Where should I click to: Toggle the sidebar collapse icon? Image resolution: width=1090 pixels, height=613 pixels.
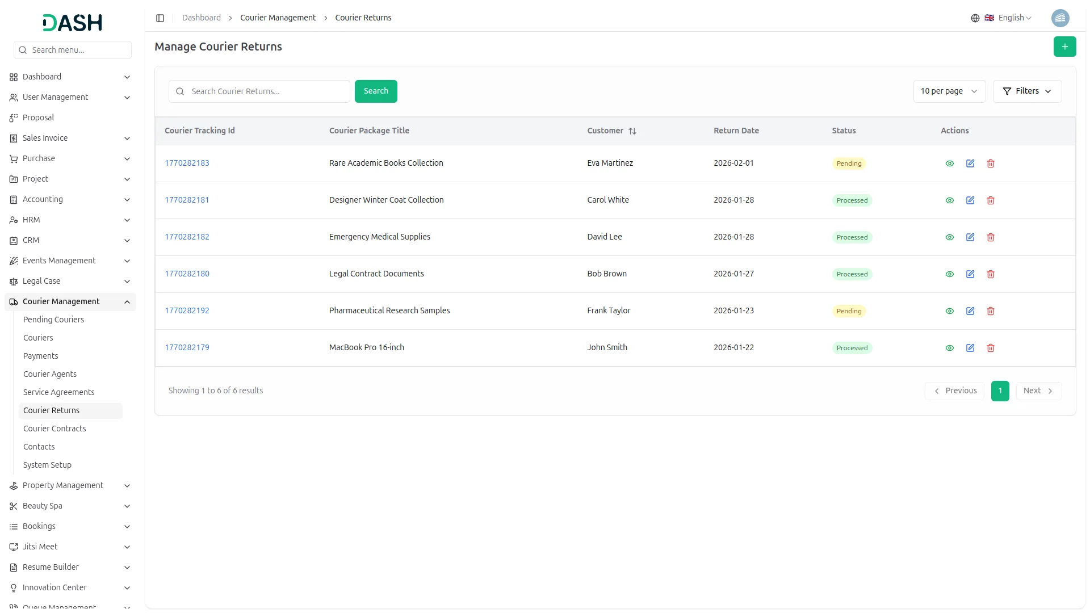pos(160,18)
